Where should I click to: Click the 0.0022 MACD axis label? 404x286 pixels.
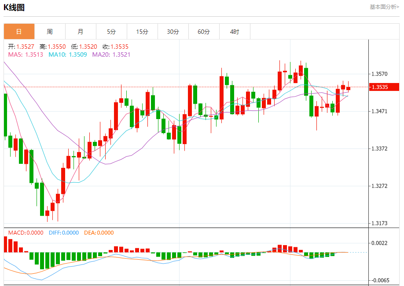(x=379, y=243)
